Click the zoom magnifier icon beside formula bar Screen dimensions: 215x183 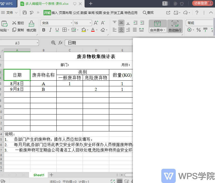pyautogui.click(x=53, y=43)
